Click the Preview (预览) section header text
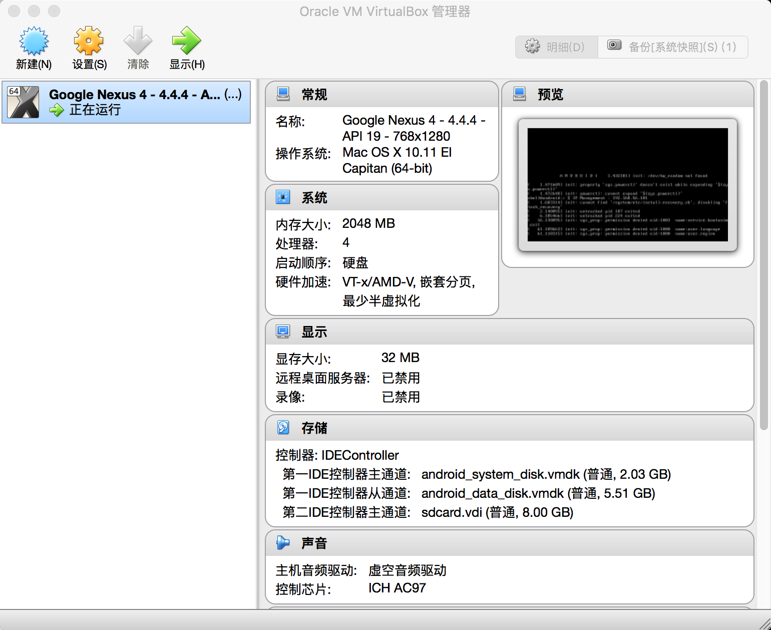 coord(550,94)
